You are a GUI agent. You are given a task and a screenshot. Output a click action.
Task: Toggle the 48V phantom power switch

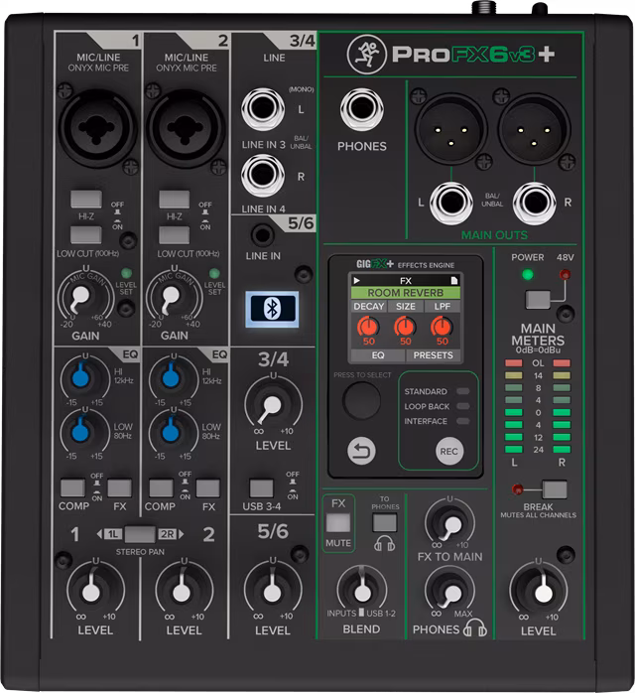[x=538, y=298]
